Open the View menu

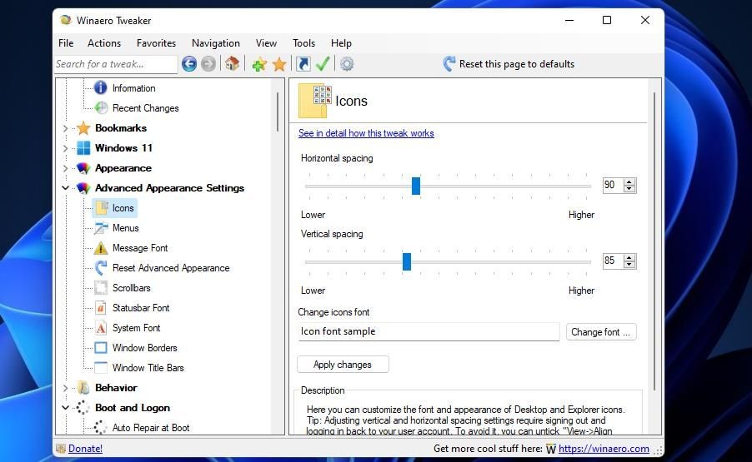pos(266,43)
